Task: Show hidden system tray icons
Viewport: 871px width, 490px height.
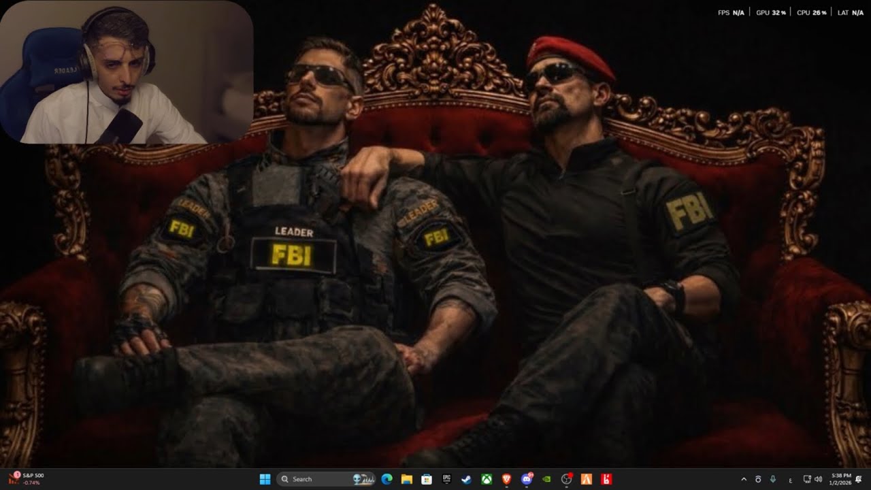Action: click(x=744, y=479)
